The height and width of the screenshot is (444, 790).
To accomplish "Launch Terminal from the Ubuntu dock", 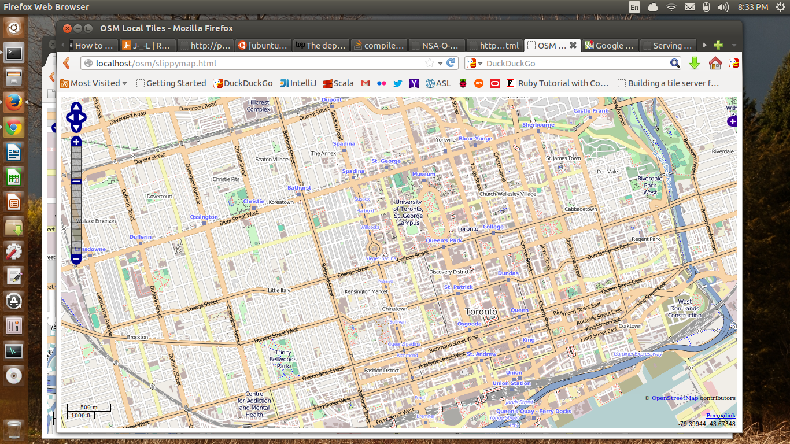I will 14,53.
